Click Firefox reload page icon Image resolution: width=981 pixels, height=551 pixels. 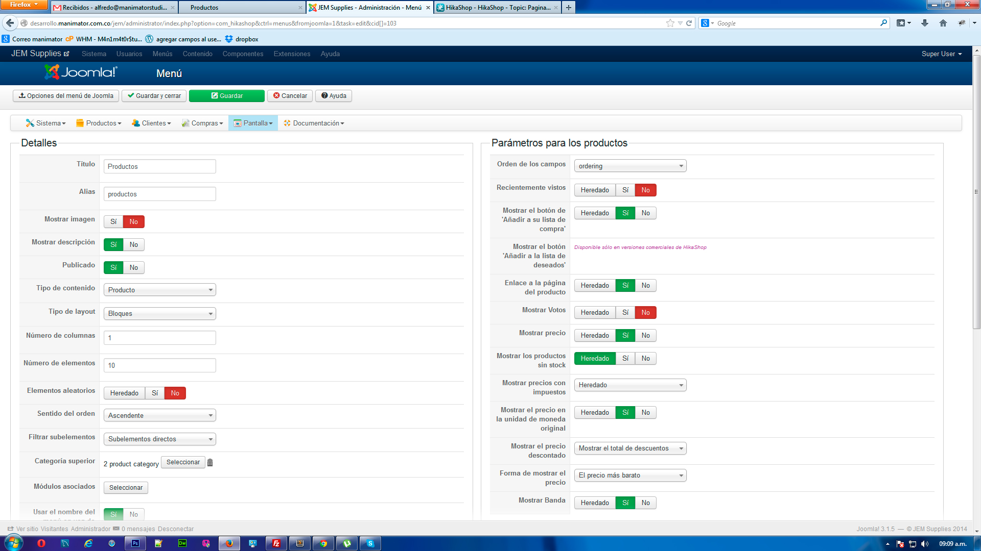pos(689,23)
